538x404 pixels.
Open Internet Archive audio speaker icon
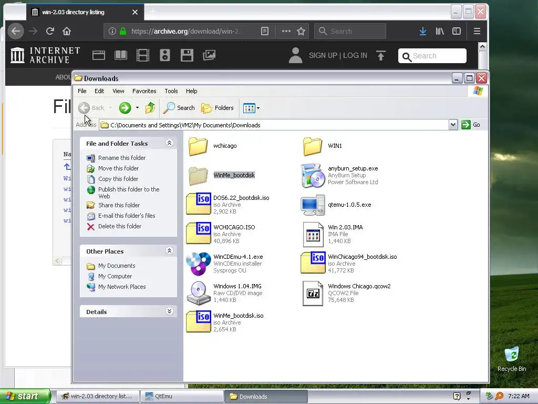coord(164,55)
